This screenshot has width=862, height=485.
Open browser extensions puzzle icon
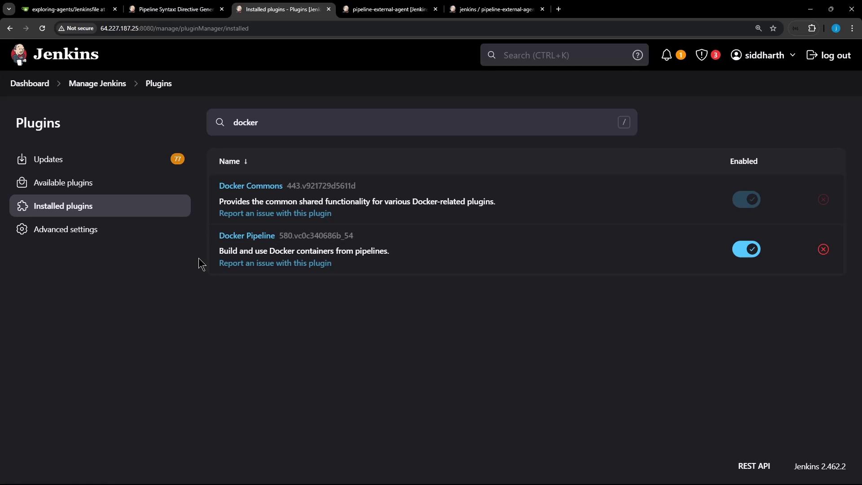click(x=812, y=28)
